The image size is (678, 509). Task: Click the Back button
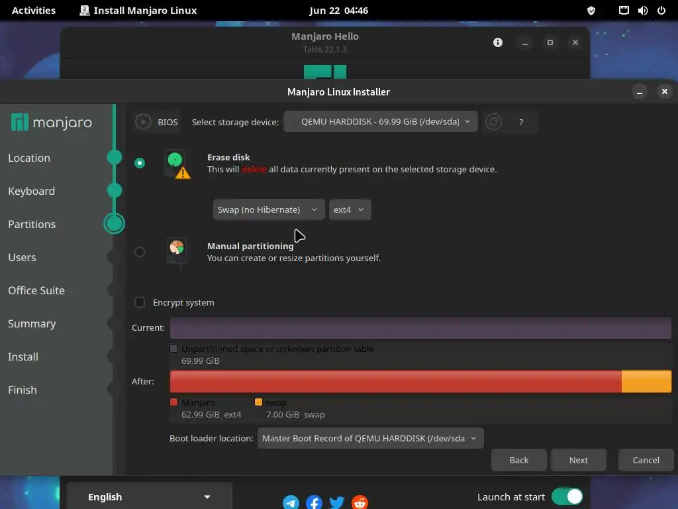tap(519, 460)
